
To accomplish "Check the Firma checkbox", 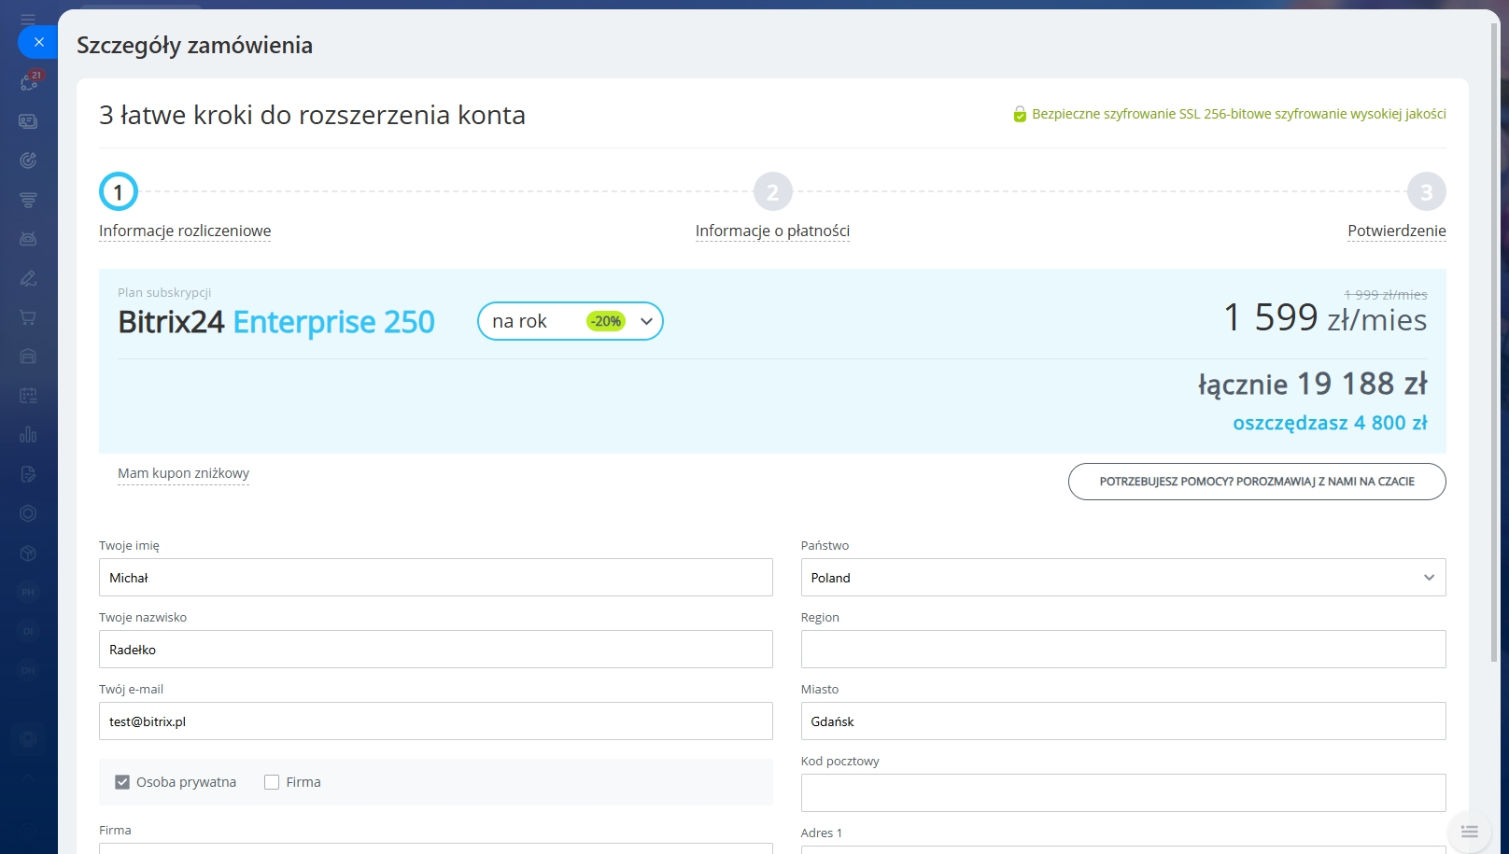I will 272,782.
